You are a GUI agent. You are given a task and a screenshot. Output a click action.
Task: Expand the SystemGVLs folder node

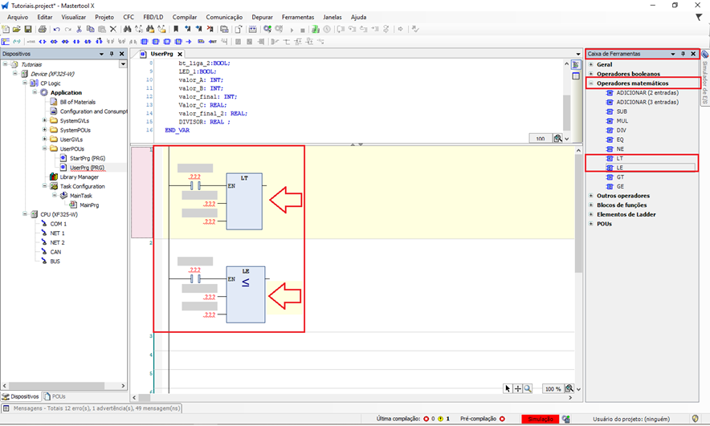[45, 120]
